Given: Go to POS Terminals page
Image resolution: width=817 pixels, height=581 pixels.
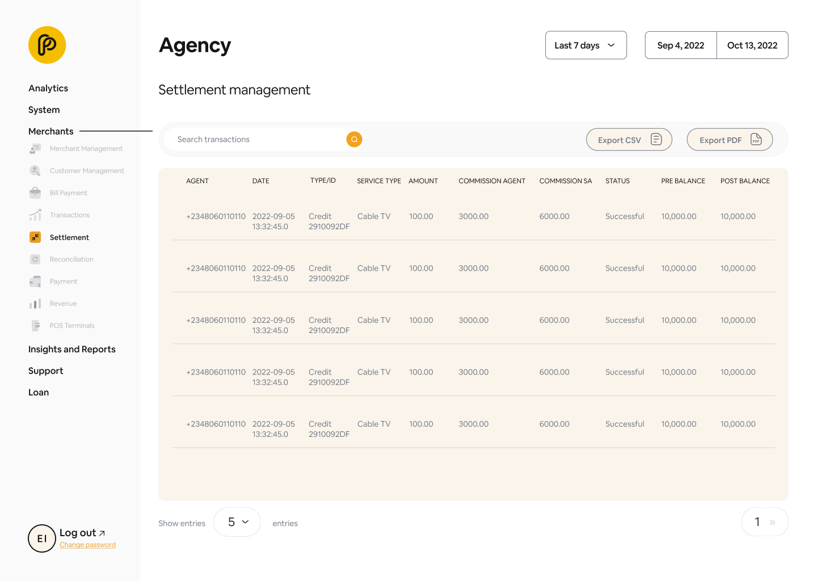Looking at the screenshot, I should pos(72,326).
